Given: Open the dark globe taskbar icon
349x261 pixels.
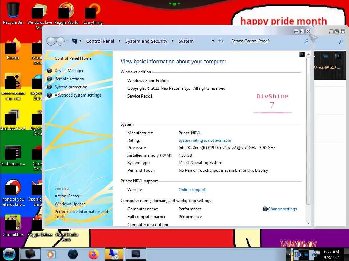Looking at the screenshot, I should pos(73,254).
